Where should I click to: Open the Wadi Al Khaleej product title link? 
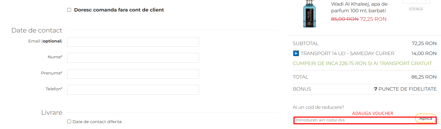click(x=359, y=7)
